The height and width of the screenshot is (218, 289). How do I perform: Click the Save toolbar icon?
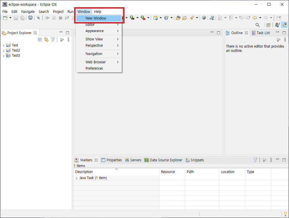(16, 18)
